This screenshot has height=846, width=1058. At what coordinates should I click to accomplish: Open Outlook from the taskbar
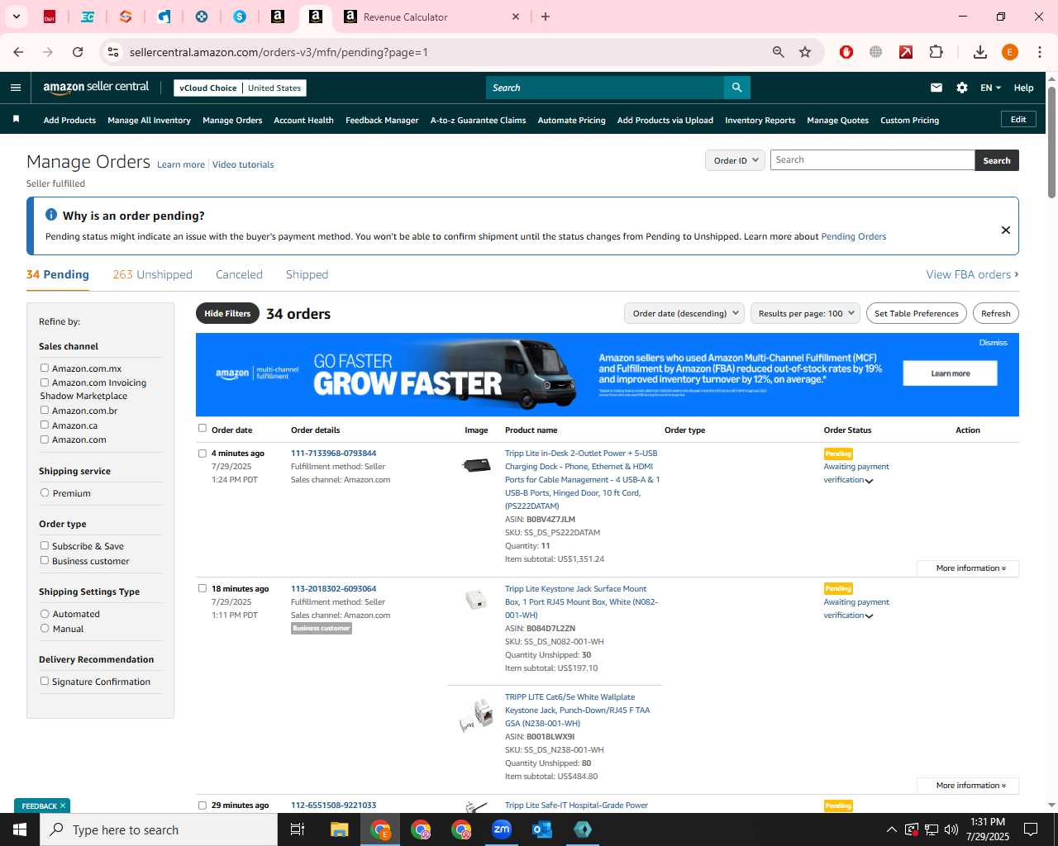click(x=542, y=829)
